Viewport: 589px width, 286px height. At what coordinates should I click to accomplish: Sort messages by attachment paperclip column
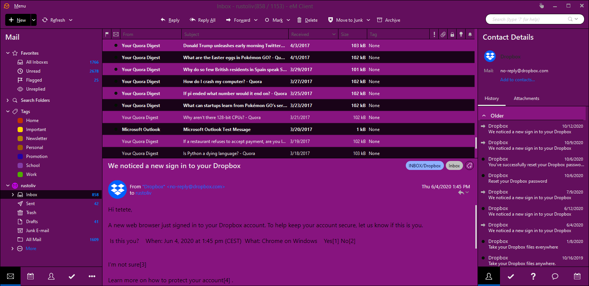click(x=443, y=34)
